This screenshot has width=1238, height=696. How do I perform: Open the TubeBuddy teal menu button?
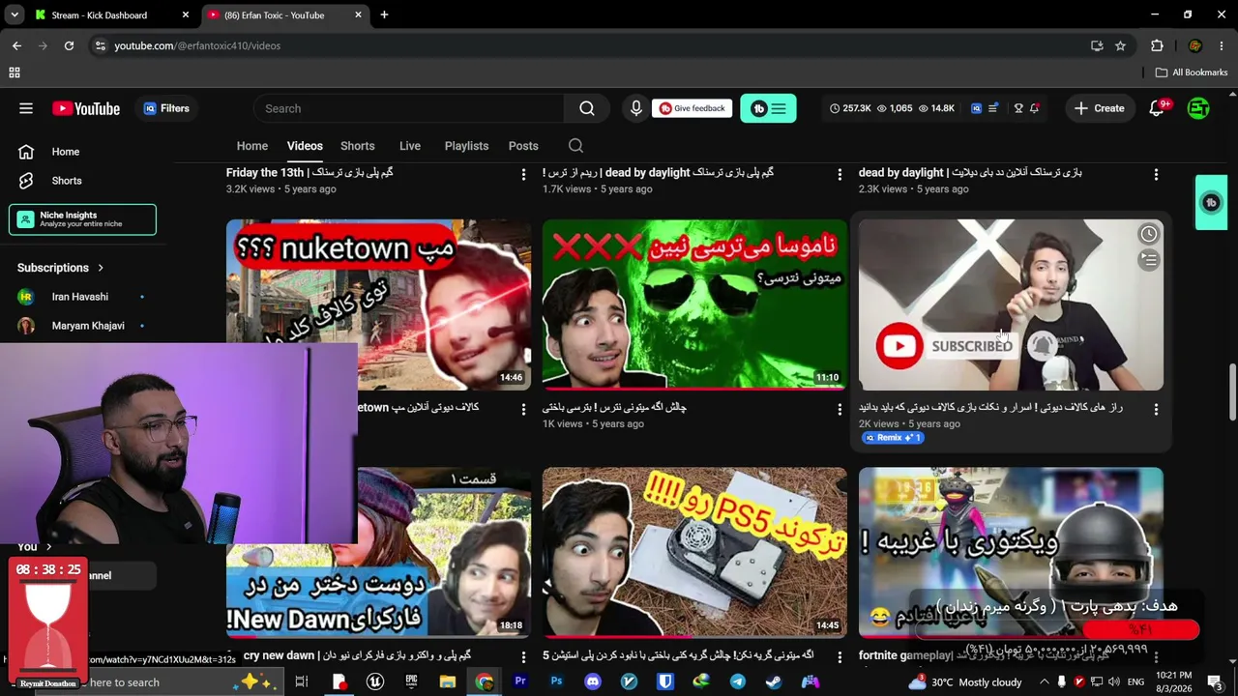pyautogui.click(x=768, y=108)
